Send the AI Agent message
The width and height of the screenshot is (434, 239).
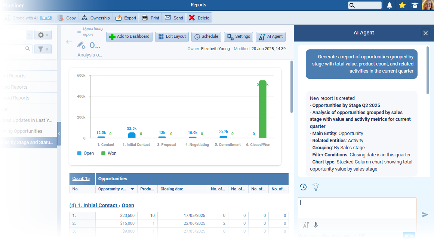425,215
